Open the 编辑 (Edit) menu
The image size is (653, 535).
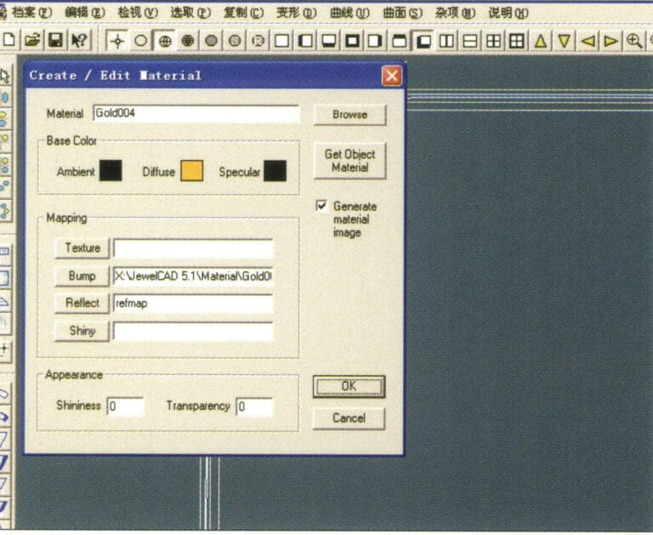pyautogui.click(x=85, y=13)
